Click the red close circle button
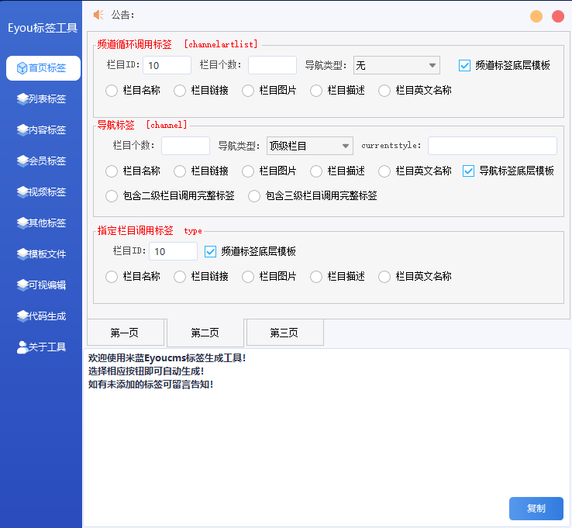572x528 pixels. tap(558, 16)
